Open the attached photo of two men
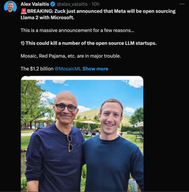This screenshot has height=192, width=189. click(82, 134)
